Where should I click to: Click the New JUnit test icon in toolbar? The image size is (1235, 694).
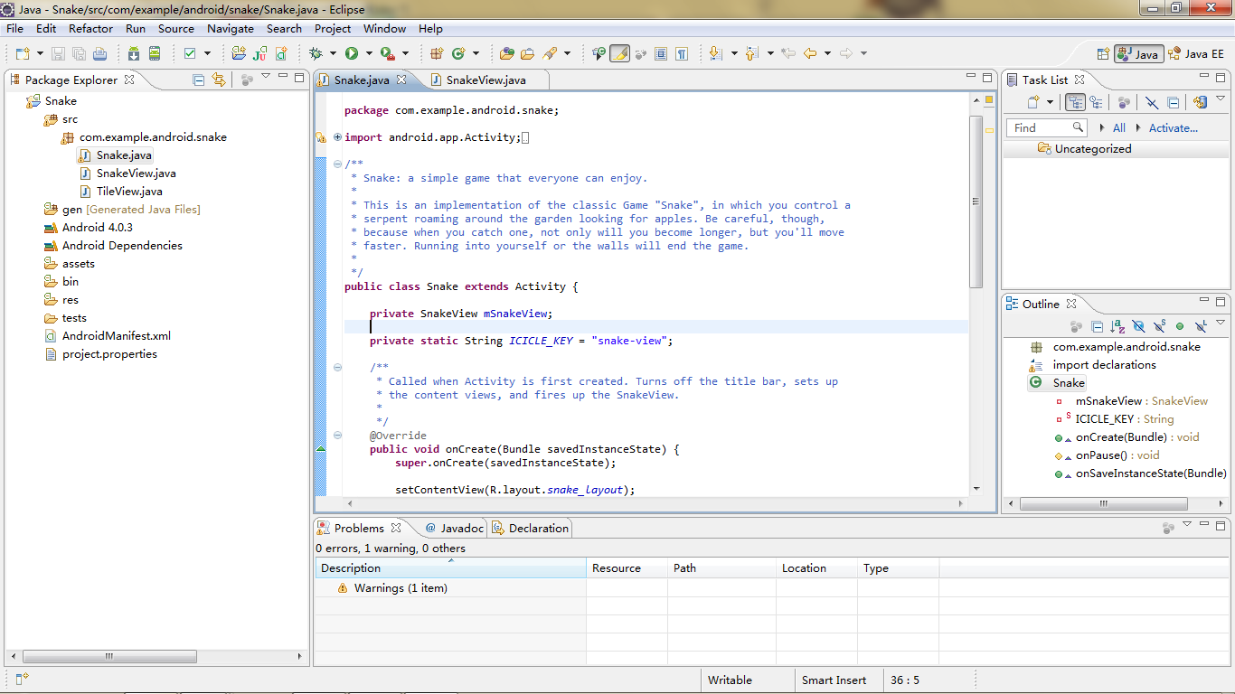(259, 54)
